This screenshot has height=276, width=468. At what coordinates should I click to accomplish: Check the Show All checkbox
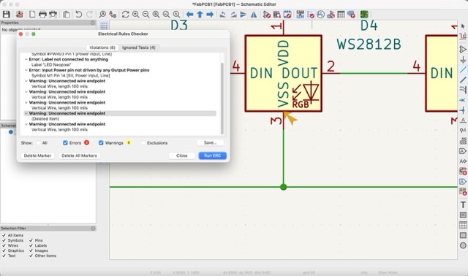38,143
